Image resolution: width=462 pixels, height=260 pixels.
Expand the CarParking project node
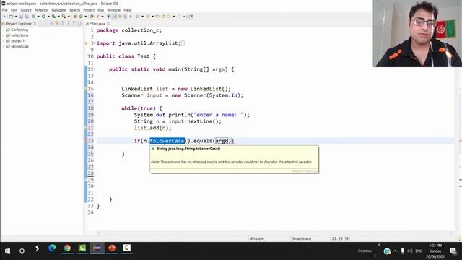coord(3,30)
